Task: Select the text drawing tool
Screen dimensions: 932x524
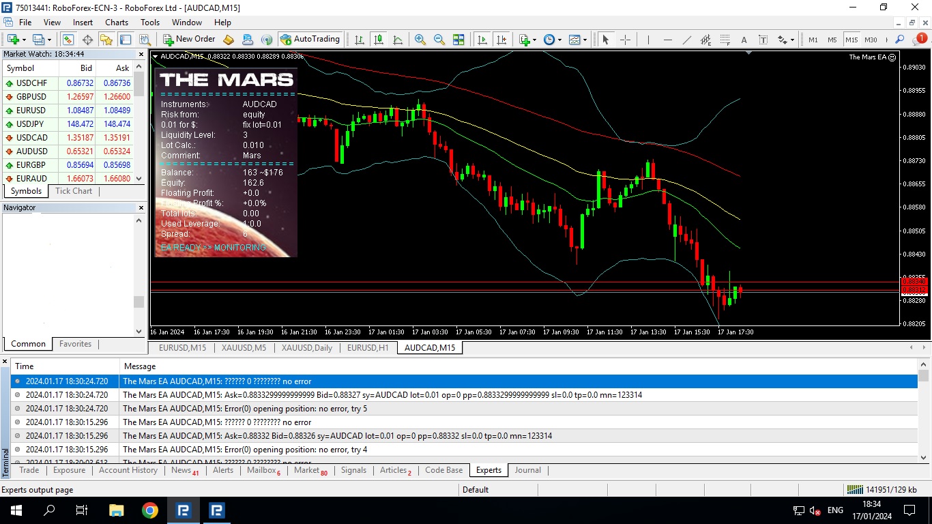Action: point(744,40)
